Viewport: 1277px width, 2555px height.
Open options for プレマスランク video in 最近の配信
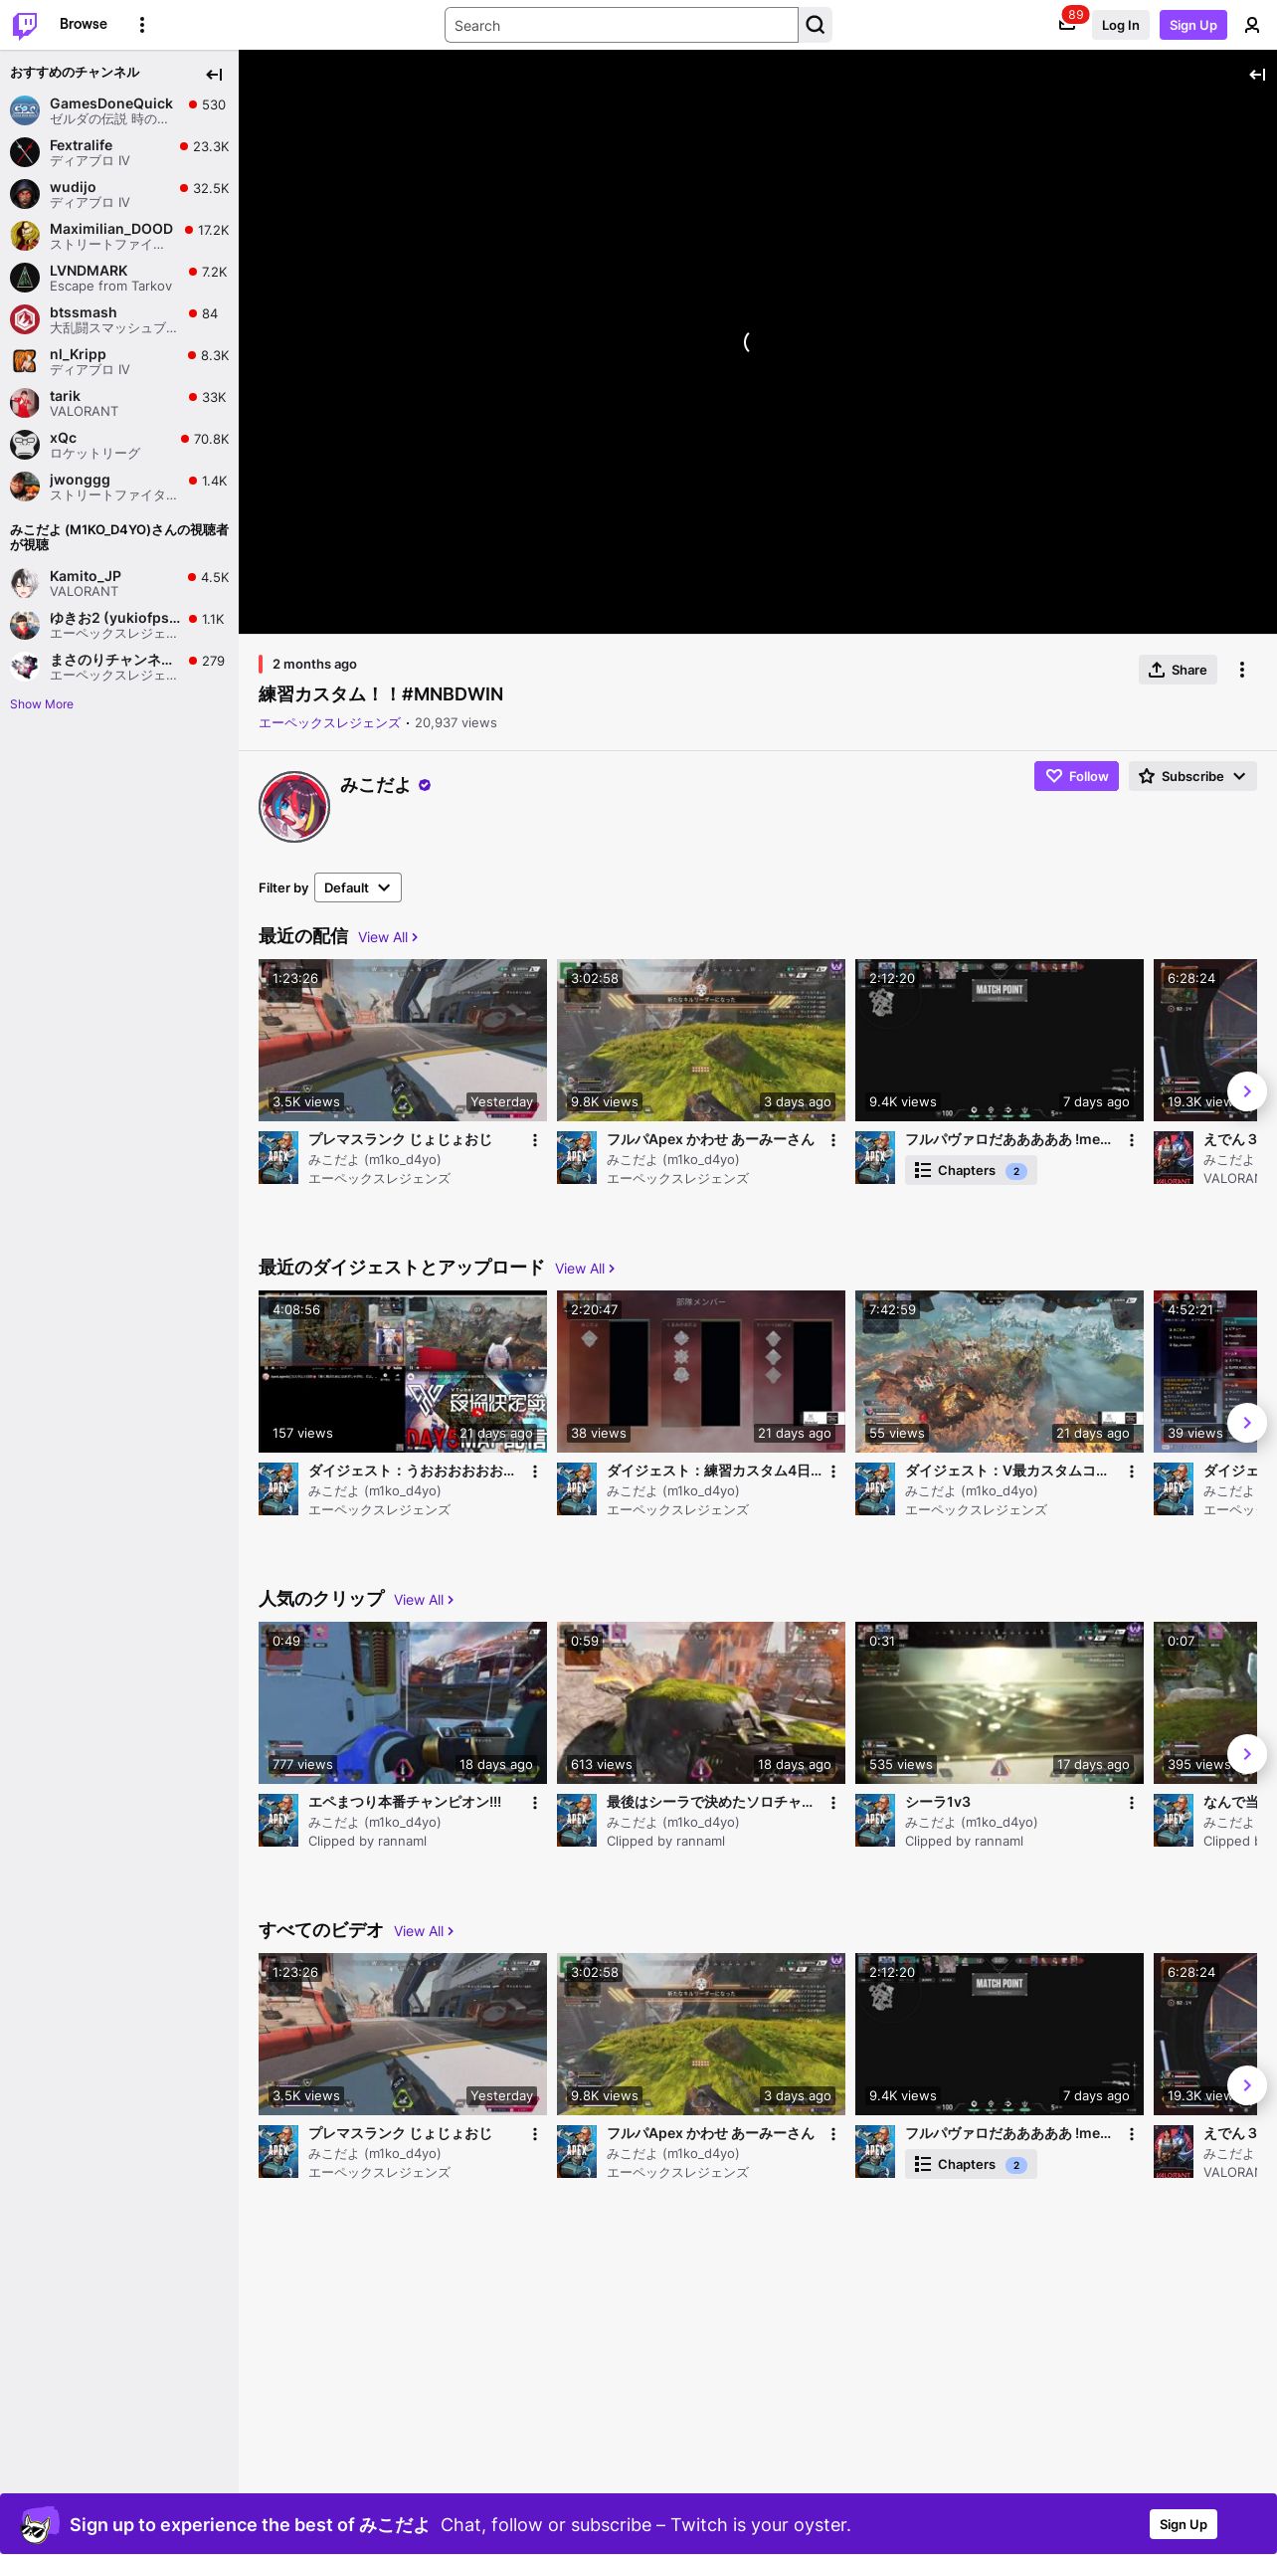535,1140
